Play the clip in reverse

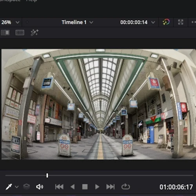click(73, 187)
